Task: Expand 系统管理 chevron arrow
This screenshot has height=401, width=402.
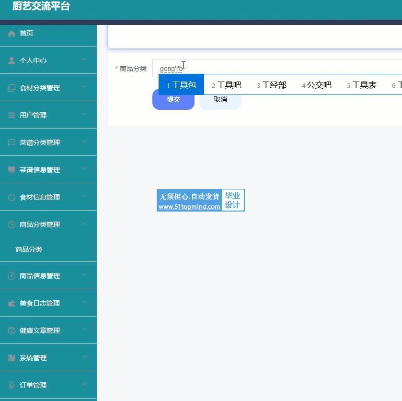Action: [84, 357]
